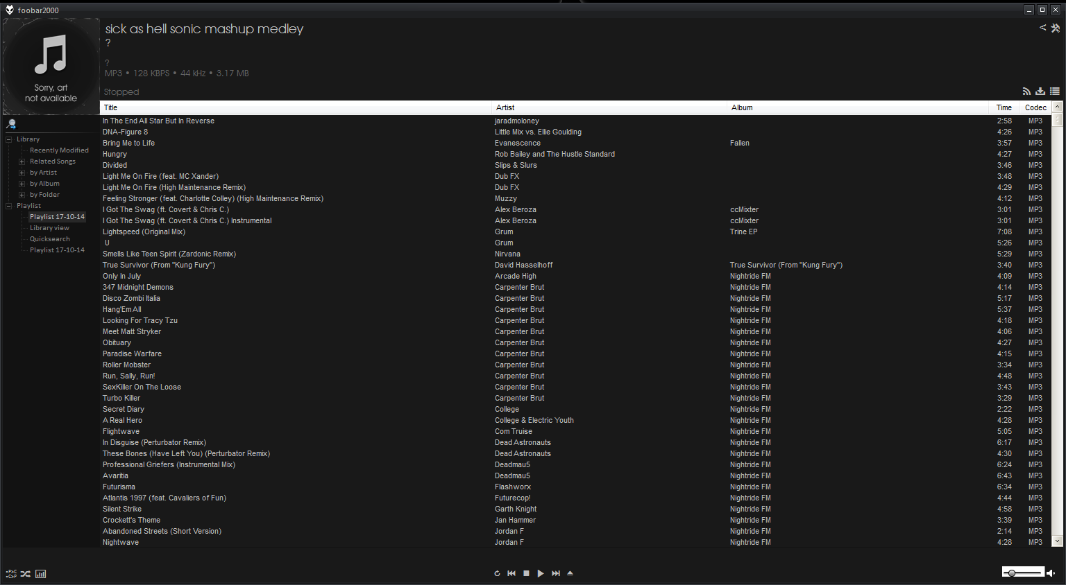
Task: Select track 'Flightwave'
Action: pyautogui.click(x=121, y=431)
